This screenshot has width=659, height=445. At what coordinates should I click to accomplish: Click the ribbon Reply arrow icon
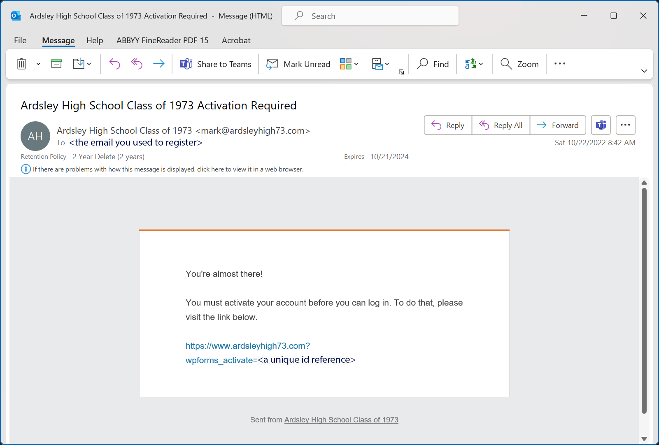click(x=115, y=64)
